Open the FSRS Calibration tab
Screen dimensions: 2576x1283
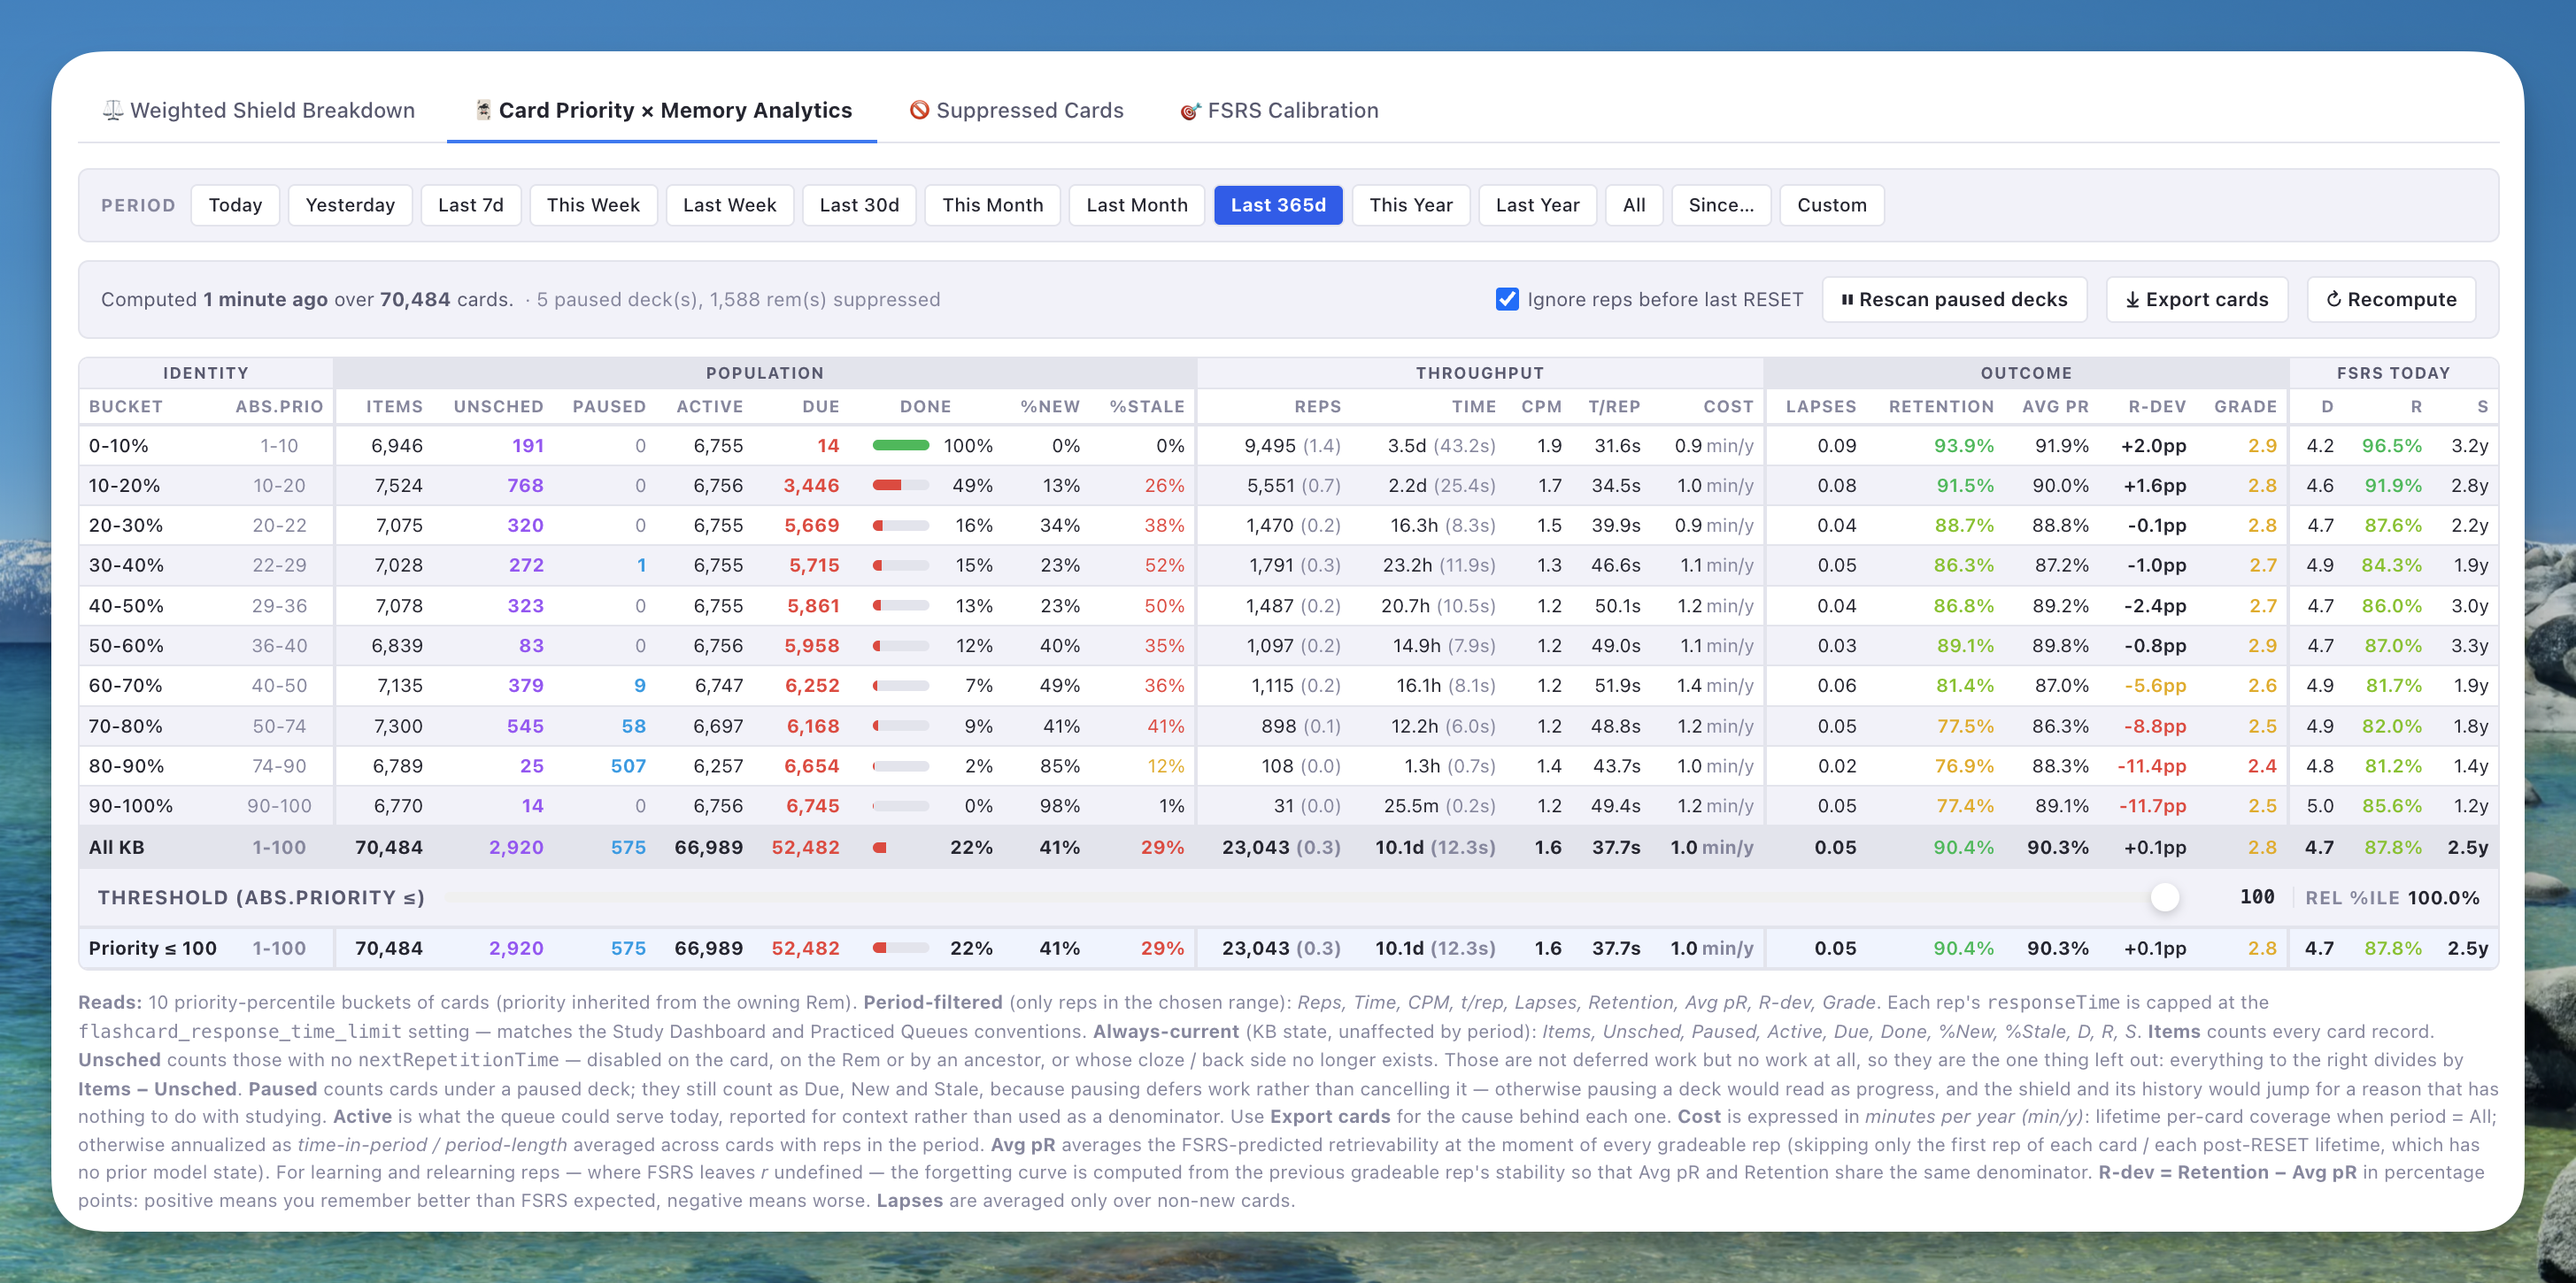[x=1278, y=110]
